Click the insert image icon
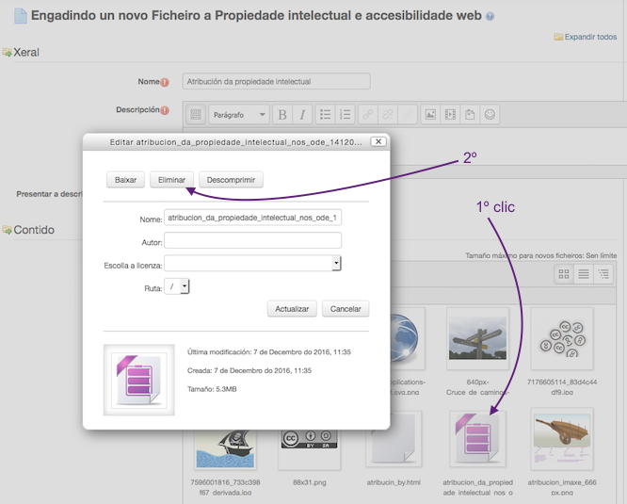627x504 pixels. coord(430,115)
